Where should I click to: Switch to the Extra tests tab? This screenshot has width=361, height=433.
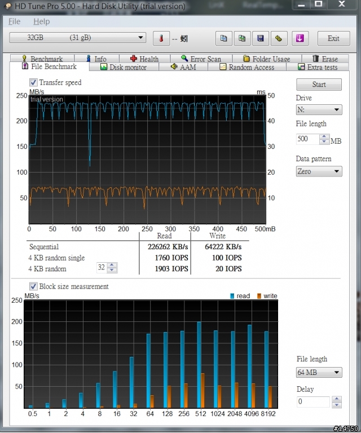tap(318, 67)
